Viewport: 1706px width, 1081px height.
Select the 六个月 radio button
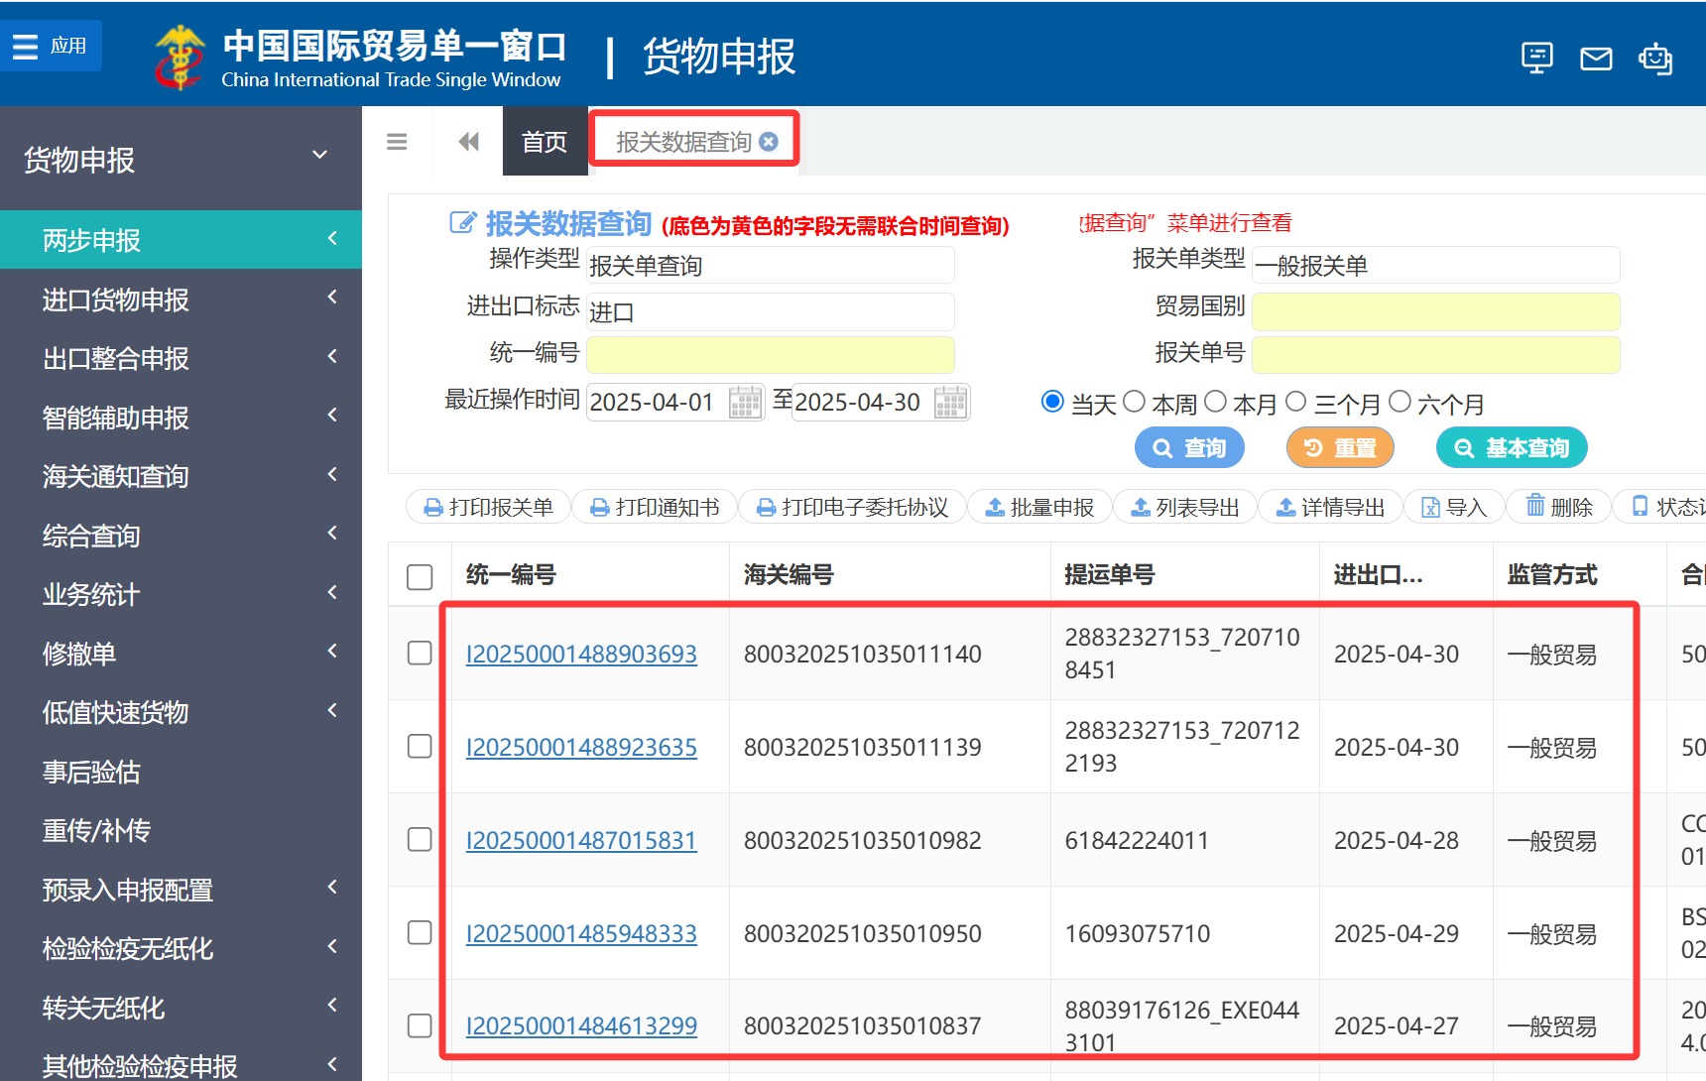(x=1400, y=402)
